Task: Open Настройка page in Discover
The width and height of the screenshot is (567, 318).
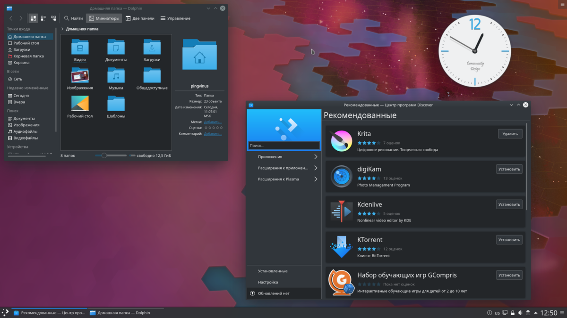Action: [x=284, y=282]
